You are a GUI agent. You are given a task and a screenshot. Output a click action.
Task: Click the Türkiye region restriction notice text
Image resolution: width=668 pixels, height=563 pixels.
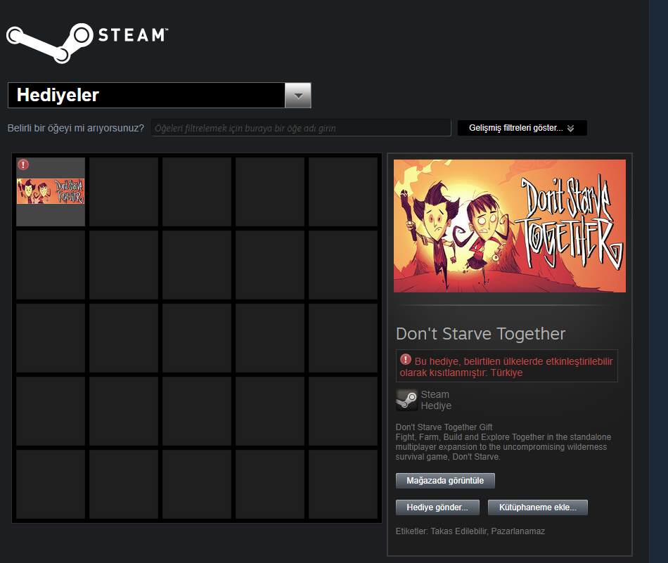point(506,367)
